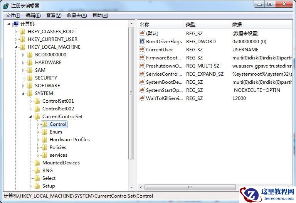
Task: Click the ControlSet002 folder icon
Action: point(37,109)
